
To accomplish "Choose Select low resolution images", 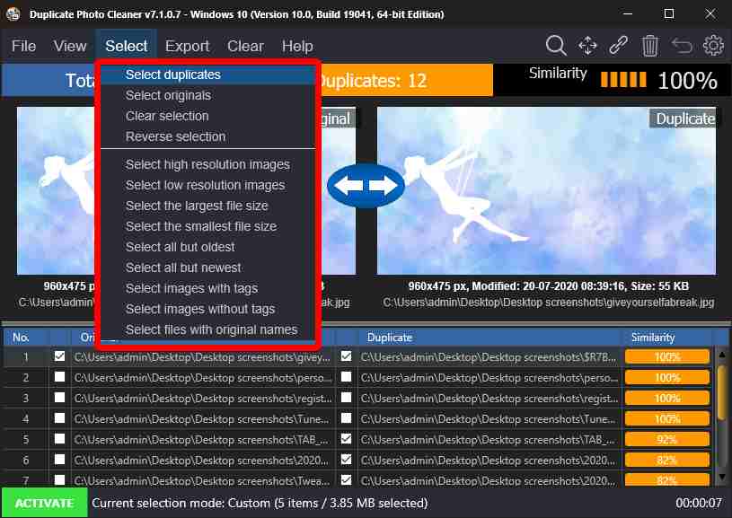I will click(x=208, y=185).
